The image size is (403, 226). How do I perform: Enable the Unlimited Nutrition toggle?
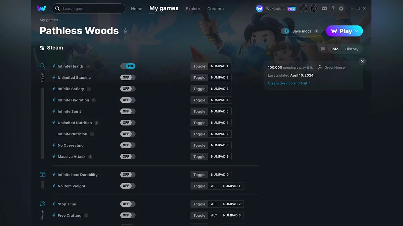pyautogui.click(x=128, y=123)
